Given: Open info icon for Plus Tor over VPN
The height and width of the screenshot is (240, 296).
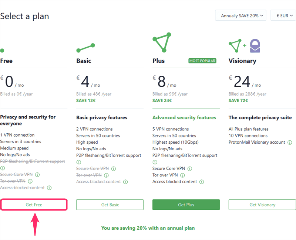Looking at the screenshot, I should (182, 175).
